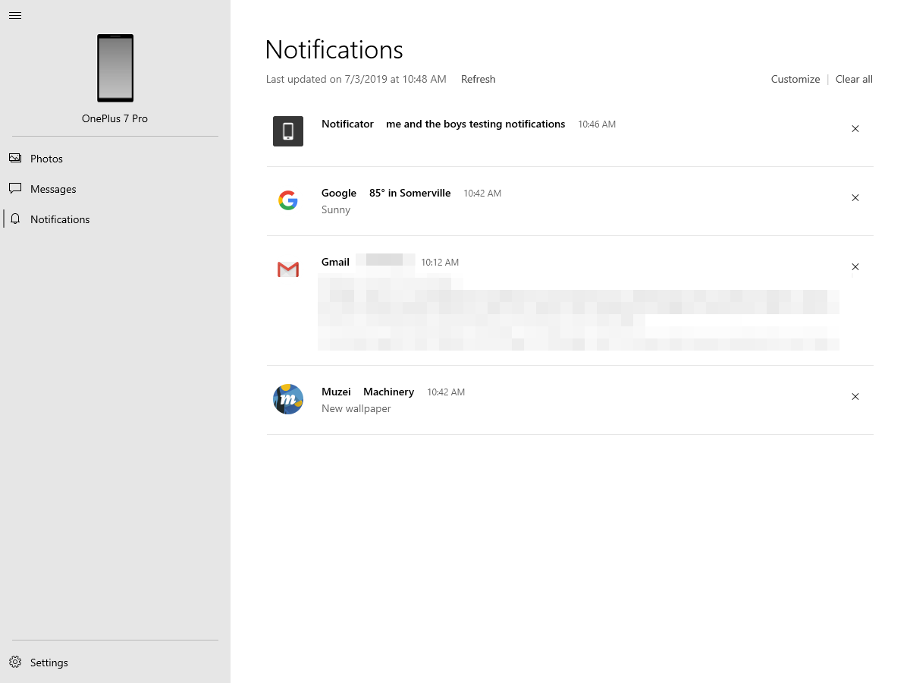The height and width of the screenshot is (683, 910).
Task: Switch to the Messages section
Action: pos(115,189)
